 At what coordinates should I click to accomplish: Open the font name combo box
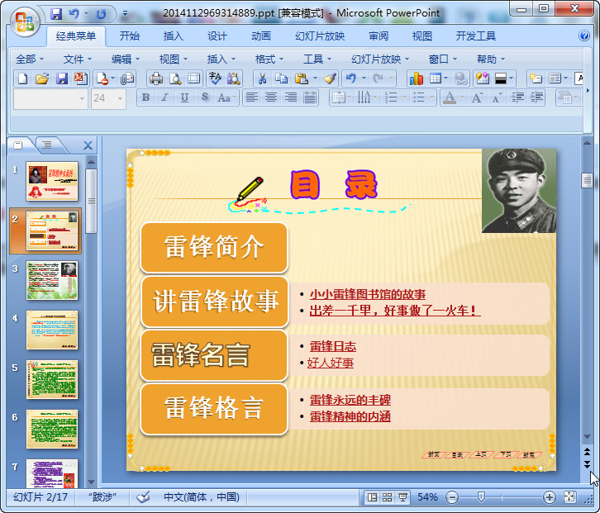tap(50, 98)
